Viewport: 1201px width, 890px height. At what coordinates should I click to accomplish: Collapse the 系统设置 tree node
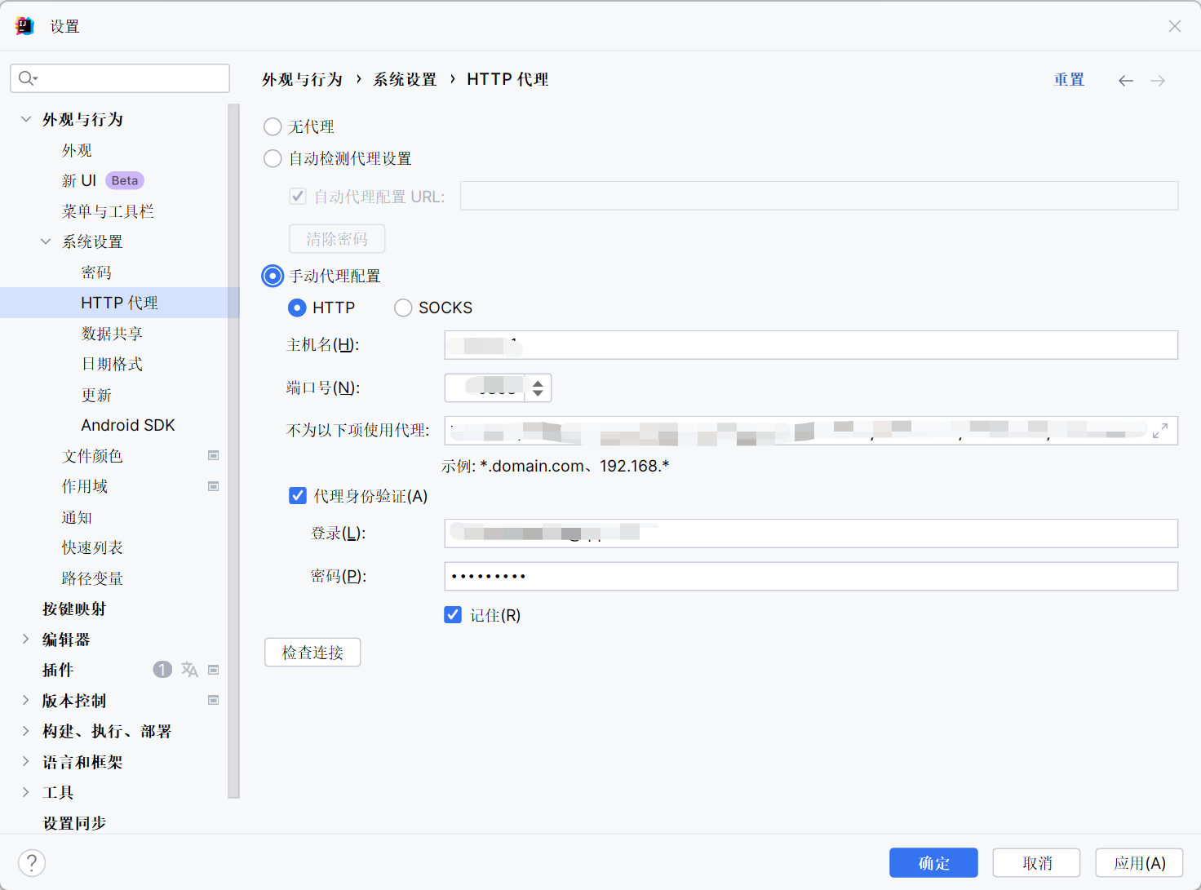[46, 241]
